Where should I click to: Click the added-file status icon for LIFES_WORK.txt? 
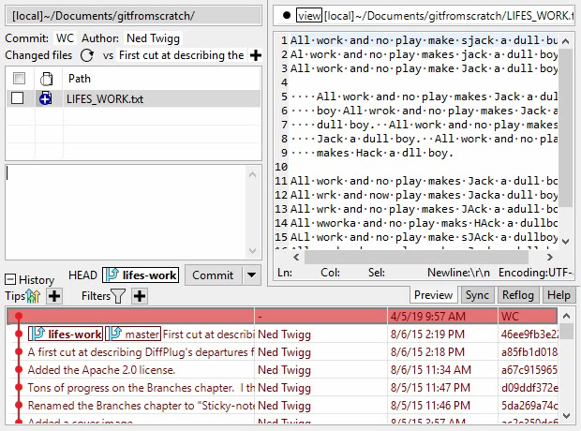coord(45,98)
